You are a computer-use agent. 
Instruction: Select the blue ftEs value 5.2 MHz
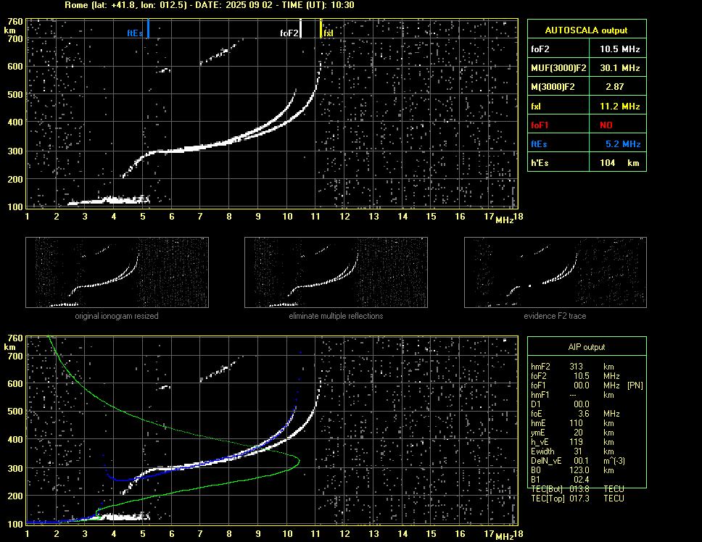(623, 144)
